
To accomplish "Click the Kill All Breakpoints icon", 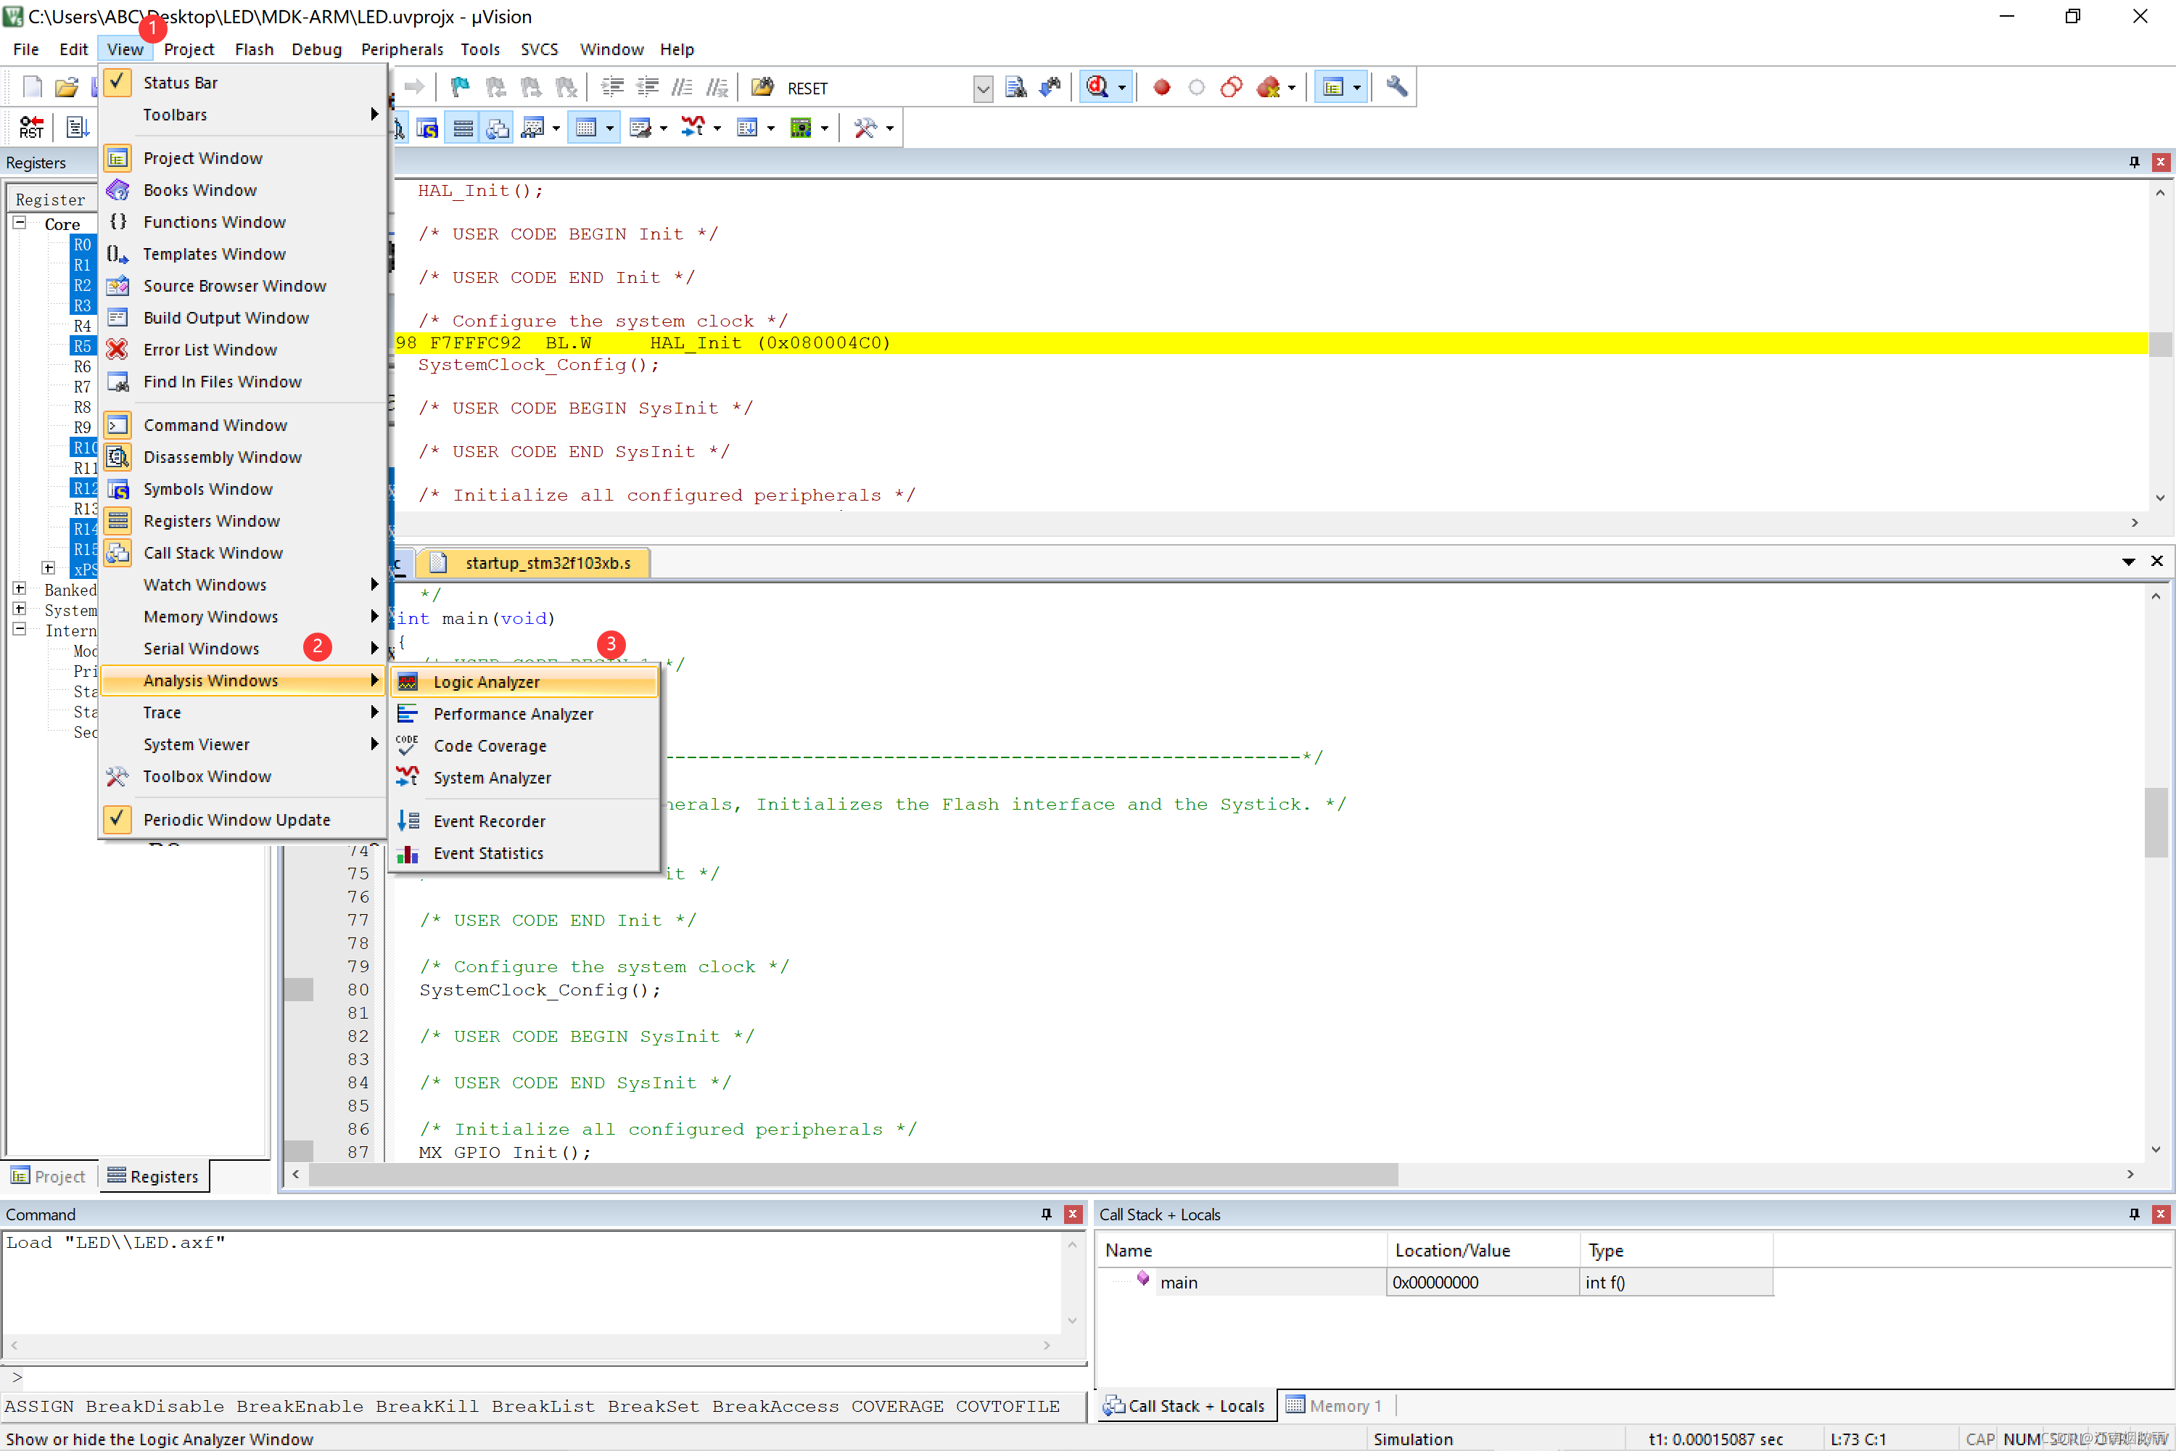I will (1267, 88).
